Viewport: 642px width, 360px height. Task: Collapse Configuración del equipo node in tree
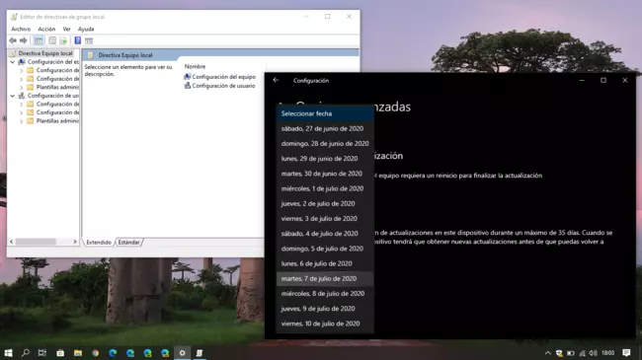[13, 62]
